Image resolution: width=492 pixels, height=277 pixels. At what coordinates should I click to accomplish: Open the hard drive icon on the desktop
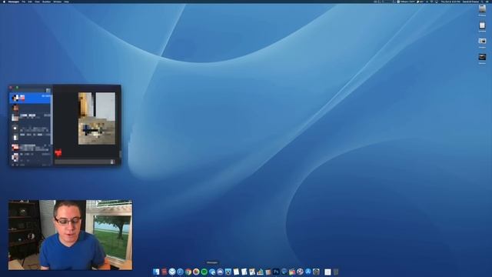click(x=482, y=9)
